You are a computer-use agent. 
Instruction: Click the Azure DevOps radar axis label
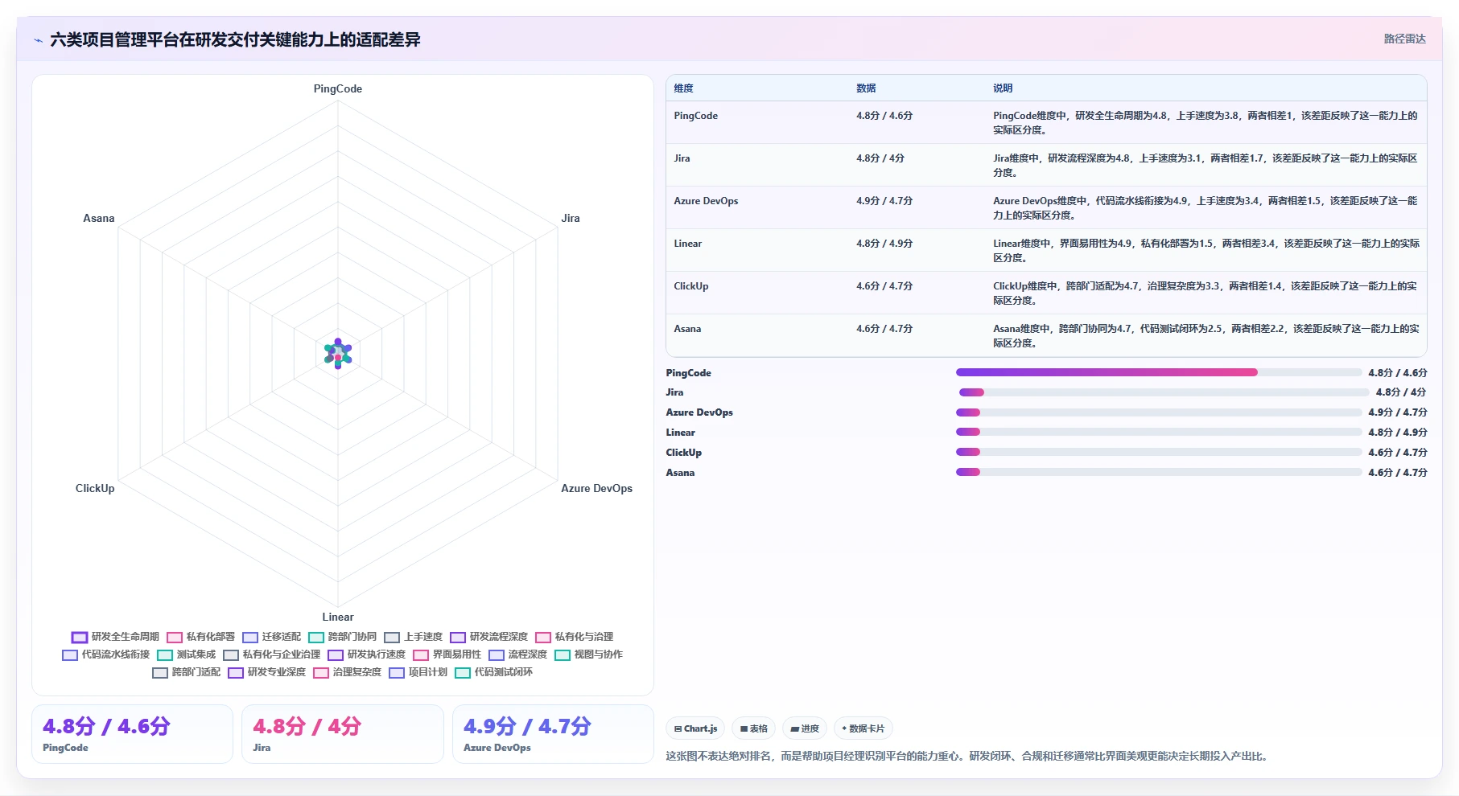coord(596,488)
